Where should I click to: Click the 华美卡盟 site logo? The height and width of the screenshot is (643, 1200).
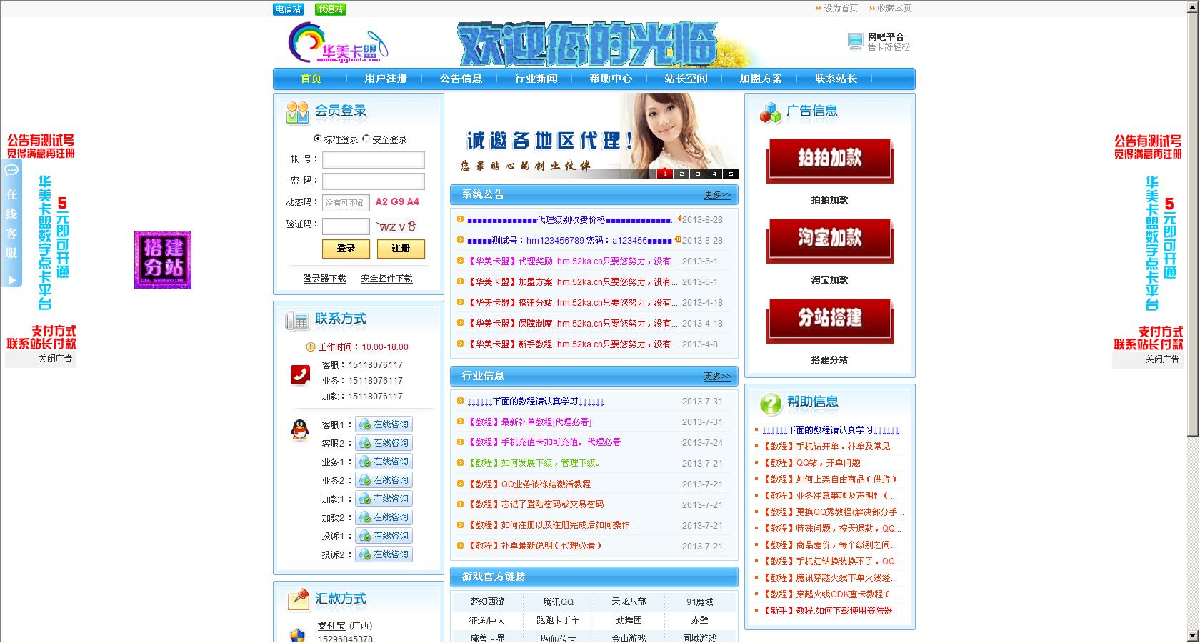[338, 43]
